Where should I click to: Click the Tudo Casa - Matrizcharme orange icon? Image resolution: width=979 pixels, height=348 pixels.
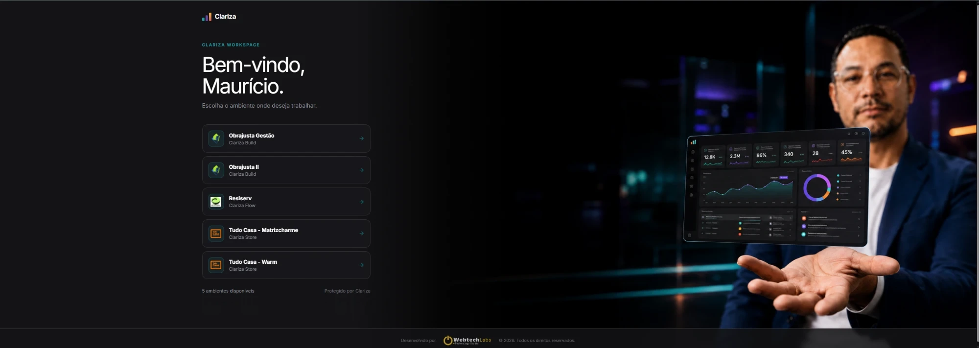[x=216, y=233]
